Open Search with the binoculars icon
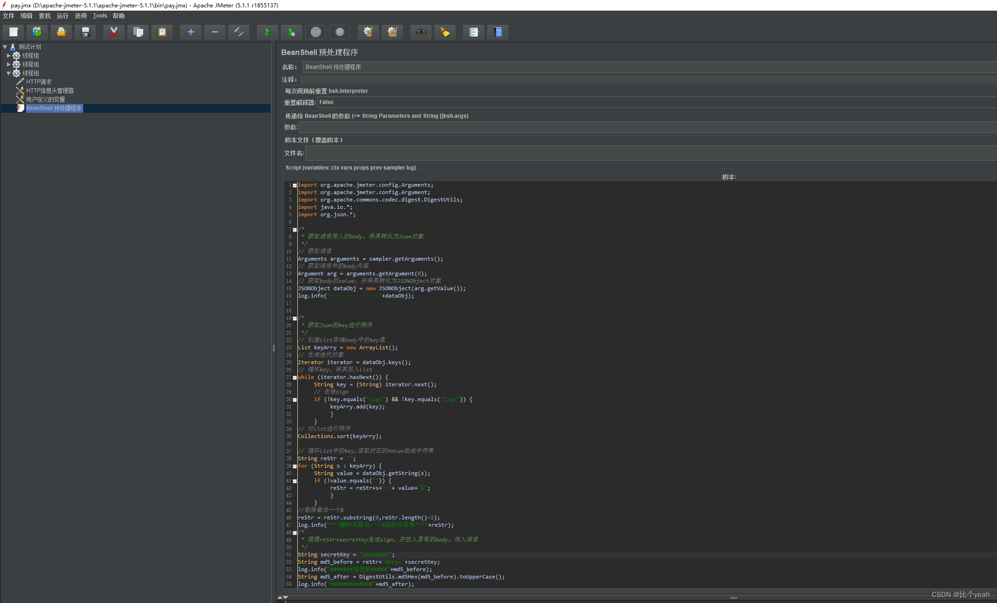The height and width of the screenshot is (603, 997). pos(421,32)
